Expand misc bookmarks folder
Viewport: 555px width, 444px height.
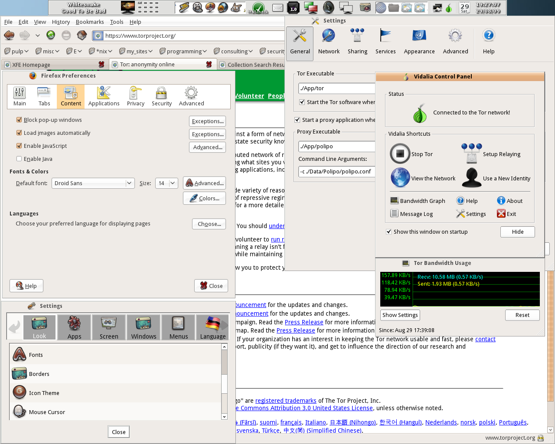point(47,51)
